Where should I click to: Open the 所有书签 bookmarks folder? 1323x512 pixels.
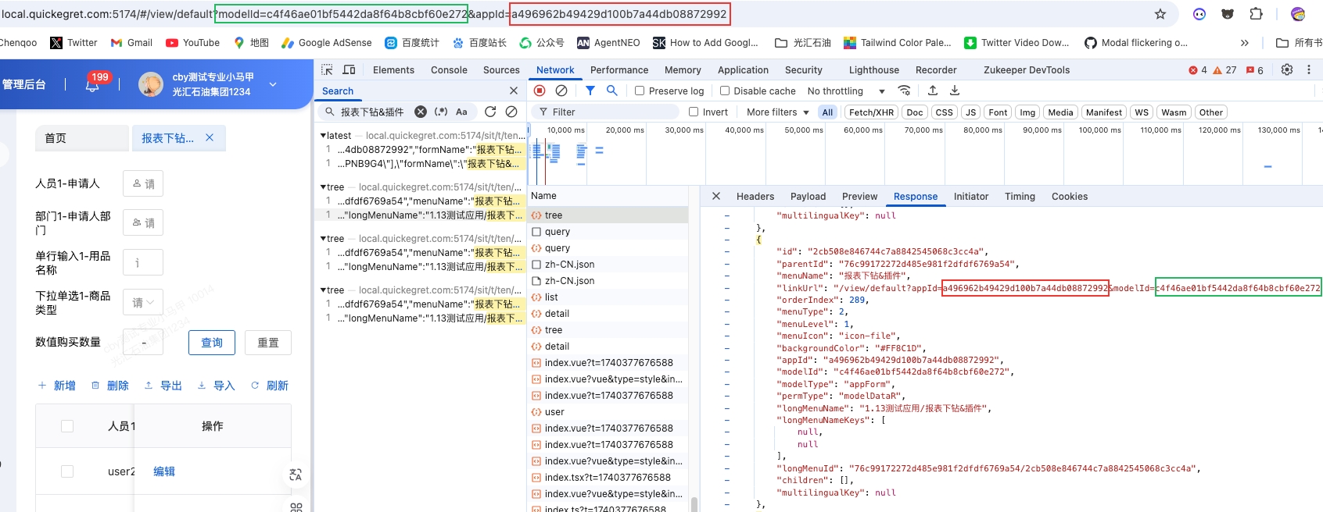(1299, 42)
